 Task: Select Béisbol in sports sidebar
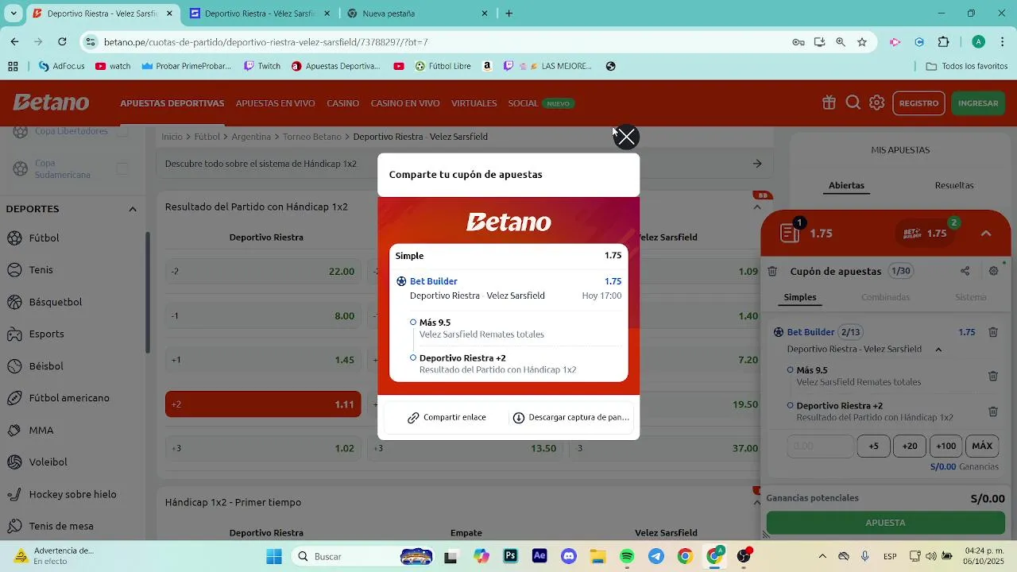45,366
